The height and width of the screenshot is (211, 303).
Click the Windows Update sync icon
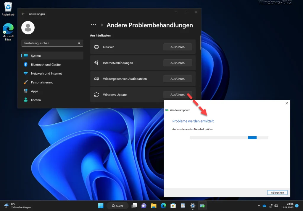96,95
